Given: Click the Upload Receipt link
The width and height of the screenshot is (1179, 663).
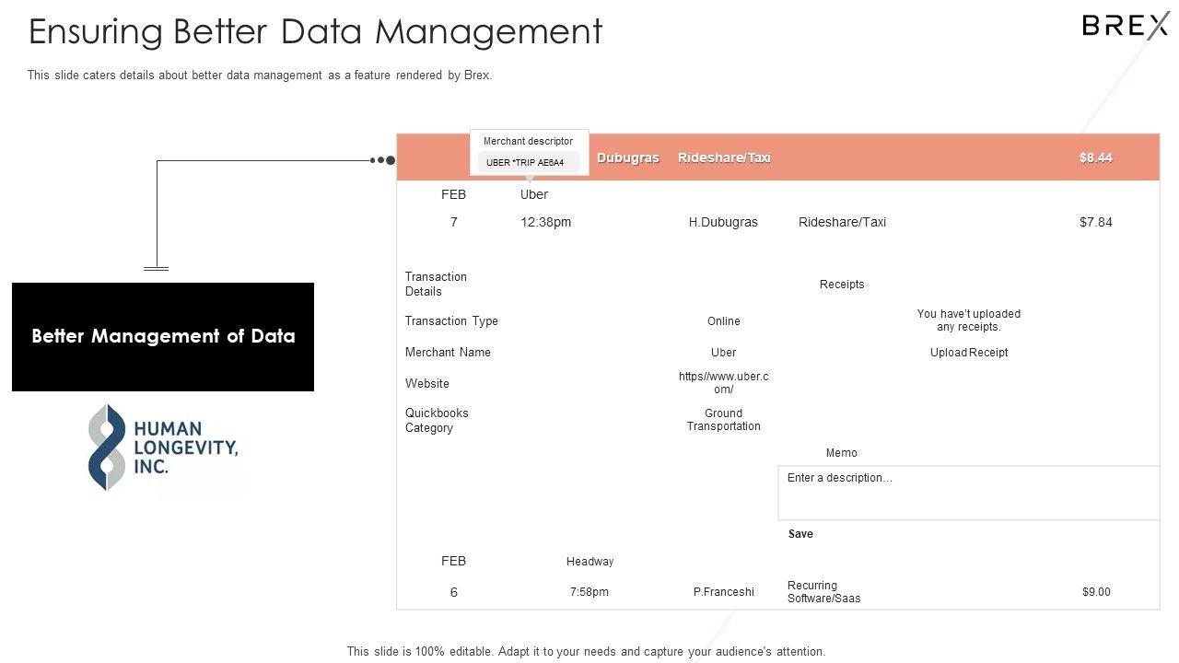Looking at the screenshot, I should (x=968, y=353).
